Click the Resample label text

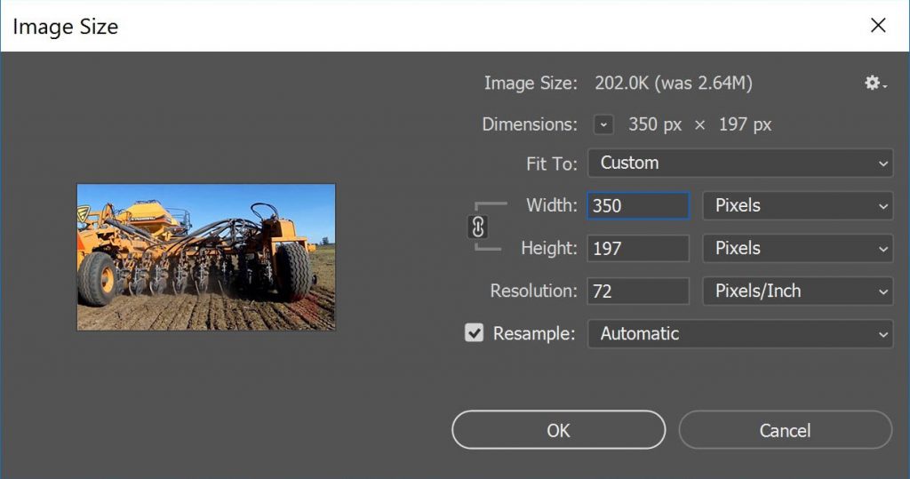click(534, 334)
